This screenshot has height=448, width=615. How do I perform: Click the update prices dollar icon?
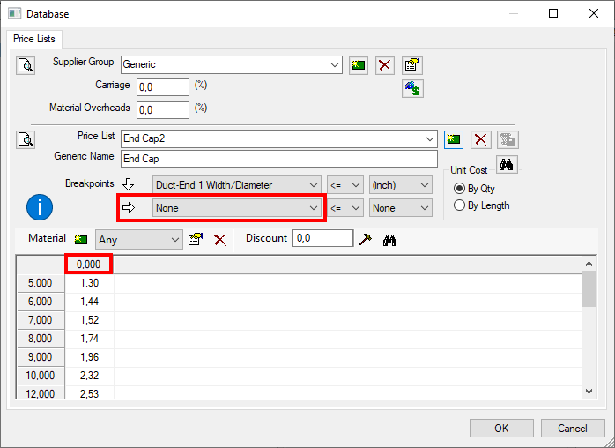click(412, 88)
